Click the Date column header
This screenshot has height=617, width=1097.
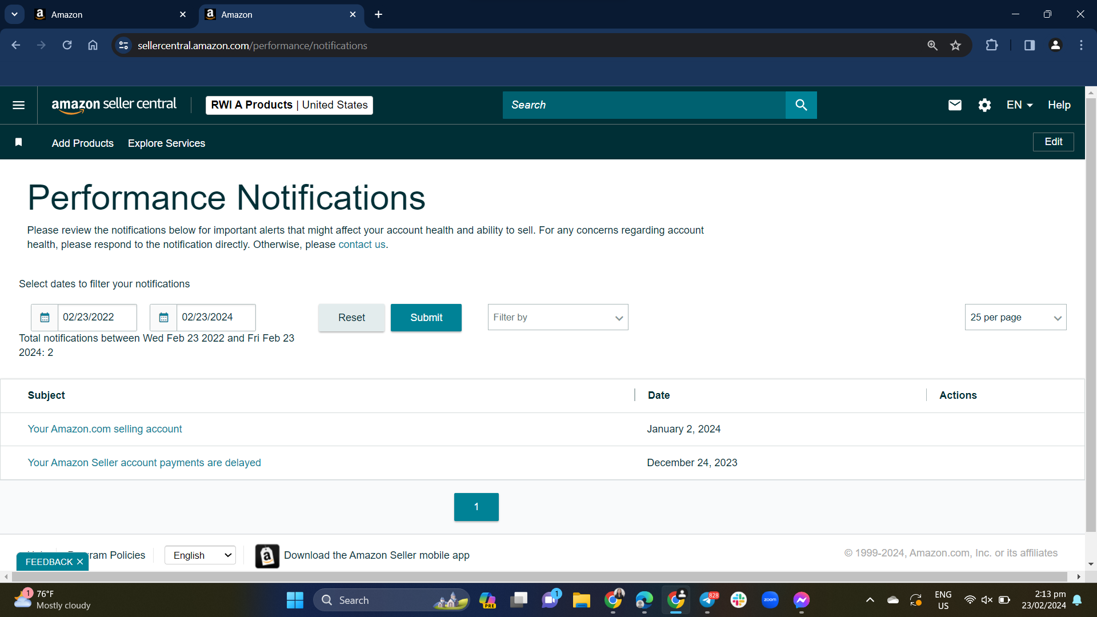point(658,395)
